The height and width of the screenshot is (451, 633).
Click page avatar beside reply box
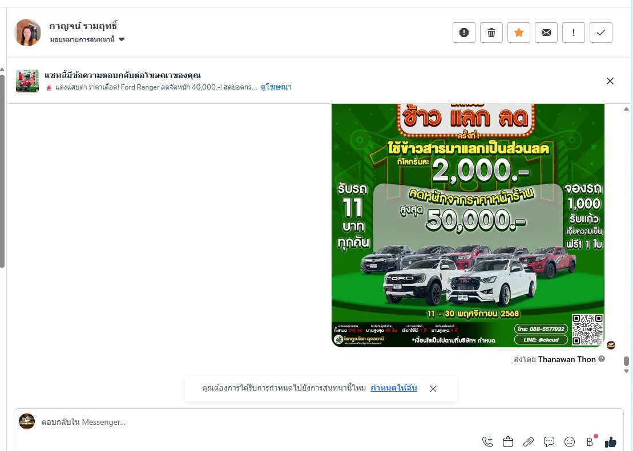[x=27, y=421]
